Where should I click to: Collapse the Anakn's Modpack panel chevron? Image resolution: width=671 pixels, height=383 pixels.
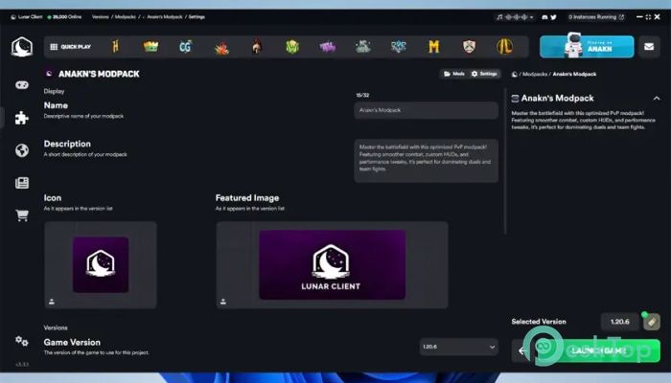click(x=657, y=99)
